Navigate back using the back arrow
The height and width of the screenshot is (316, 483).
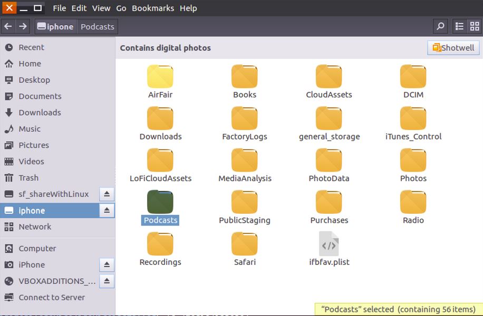point(8,26)
